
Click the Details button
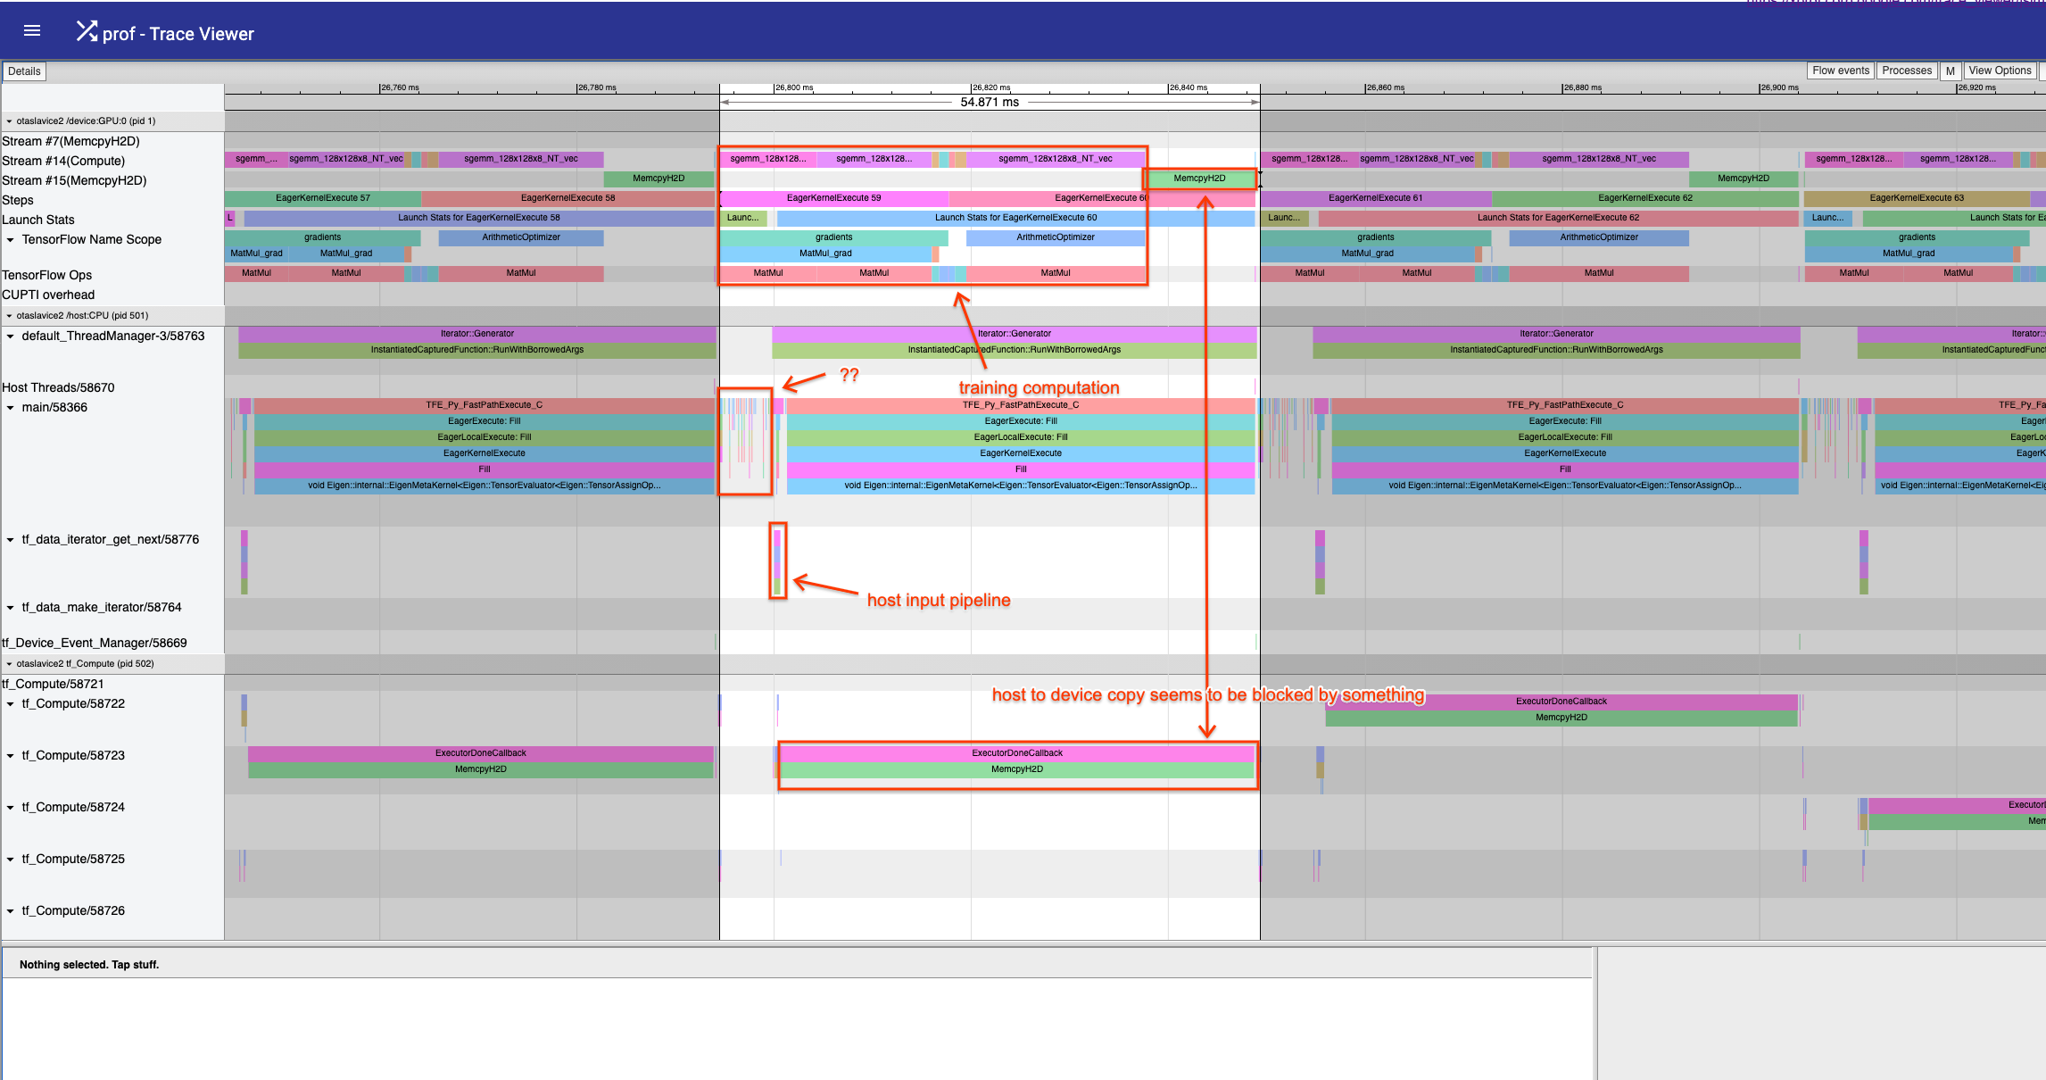click(23, 71)
